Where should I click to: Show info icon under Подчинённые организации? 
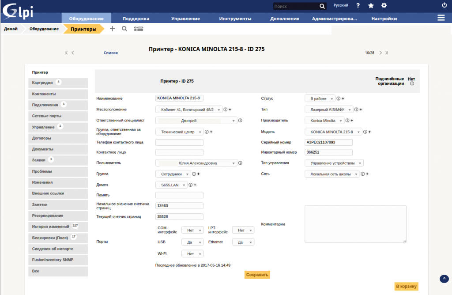412,83
